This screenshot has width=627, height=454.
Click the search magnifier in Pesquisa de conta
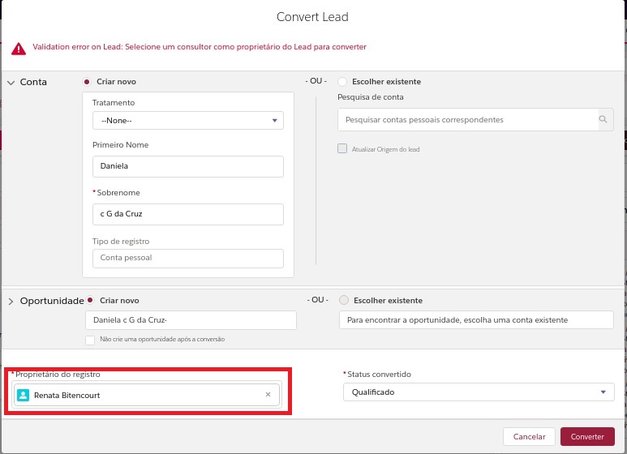603,120
